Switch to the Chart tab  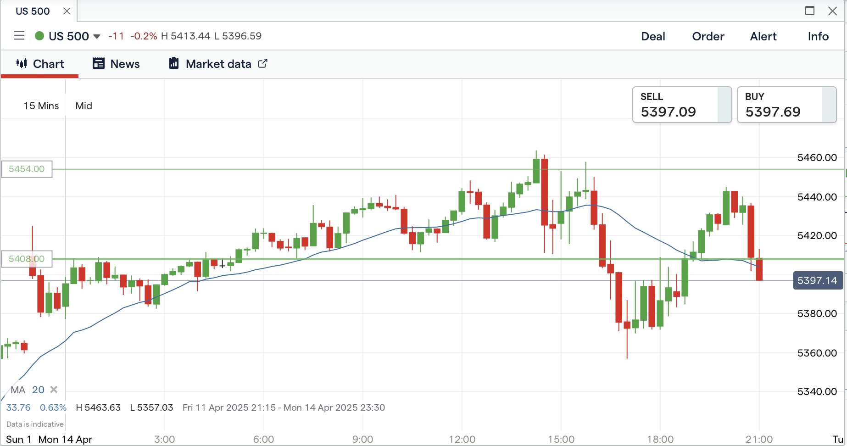click(x=40, y=64)
